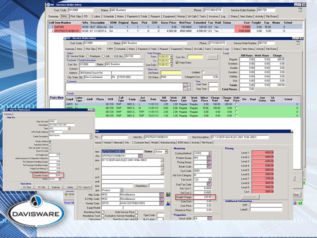Click the Comment box scroll down arrow
The height and width of the screenshot is (238, 317).
[x=189, y=89]
